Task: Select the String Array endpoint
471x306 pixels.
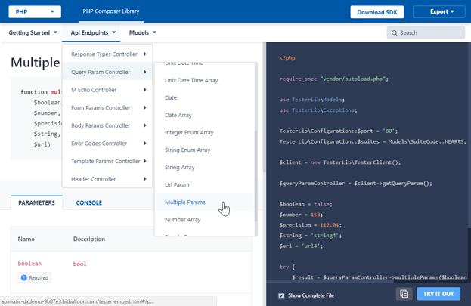Action: pos(205,167)
